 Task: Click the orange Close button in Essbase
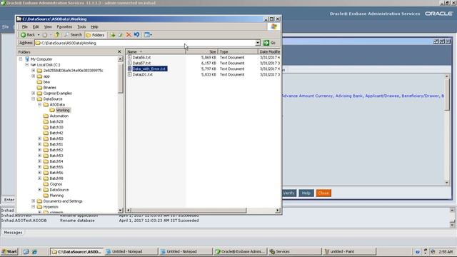click(323, 193)
